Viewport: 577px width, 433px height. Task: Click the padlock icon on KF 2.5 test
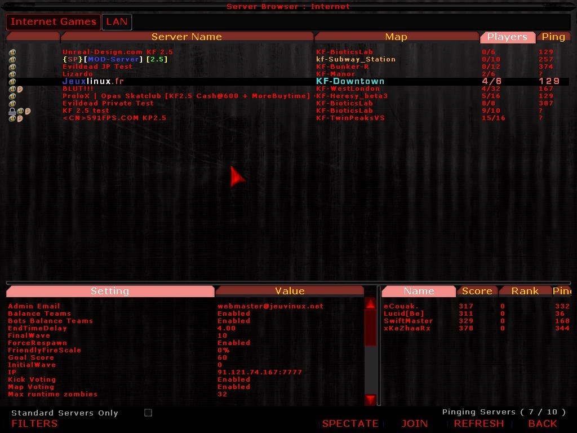(12, 111)
